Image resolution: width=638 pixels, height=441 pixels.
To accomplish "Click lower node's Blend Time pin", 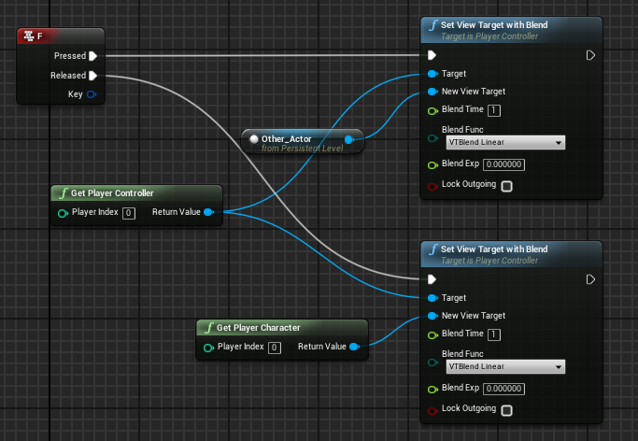I will [x=432, y=334].
